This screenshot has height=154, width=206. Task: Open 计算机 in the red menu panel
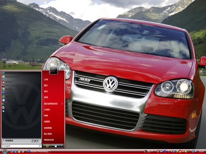pos(47,110)
